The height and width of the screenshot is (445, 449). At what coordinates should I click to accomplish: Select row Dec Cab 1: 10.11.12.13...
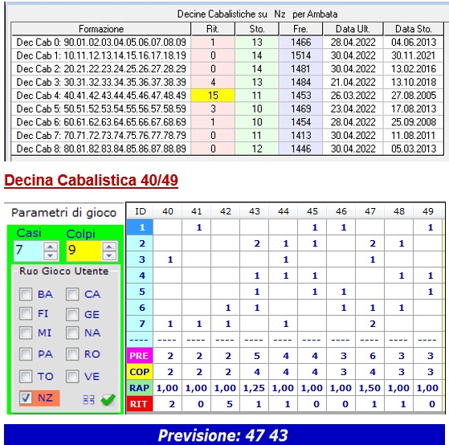click(227, 55)
